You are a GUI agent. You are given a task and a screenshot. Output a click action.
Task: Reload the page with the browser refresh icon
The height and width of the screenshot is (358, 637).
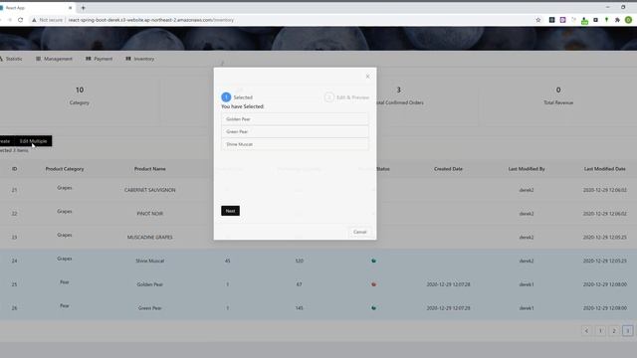coord(20,20)
